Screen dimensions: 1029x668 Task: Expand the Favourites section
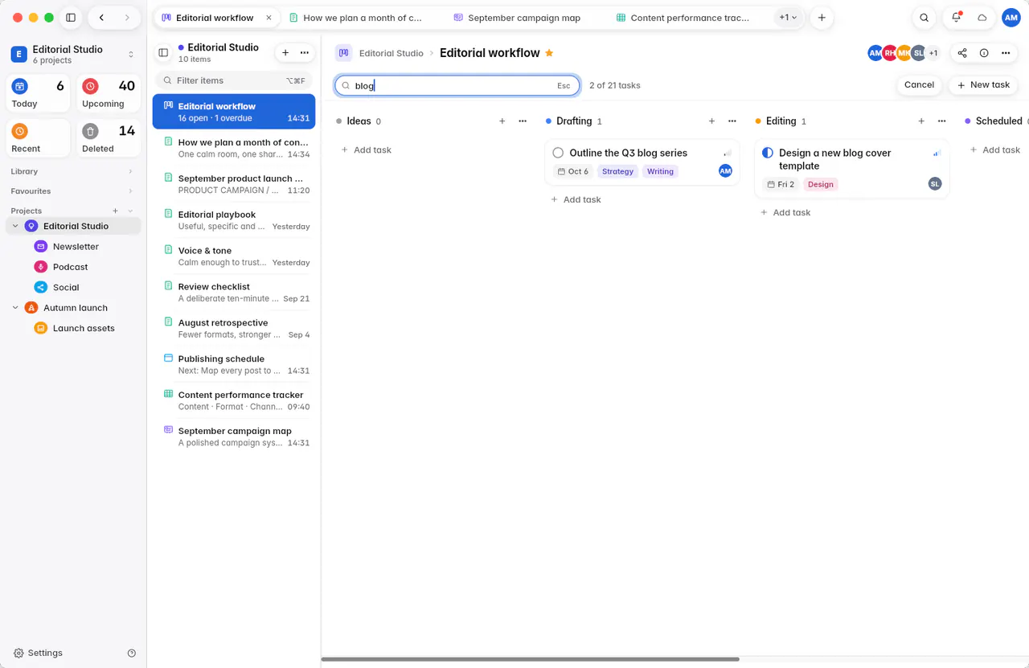(x=130, y=191)
